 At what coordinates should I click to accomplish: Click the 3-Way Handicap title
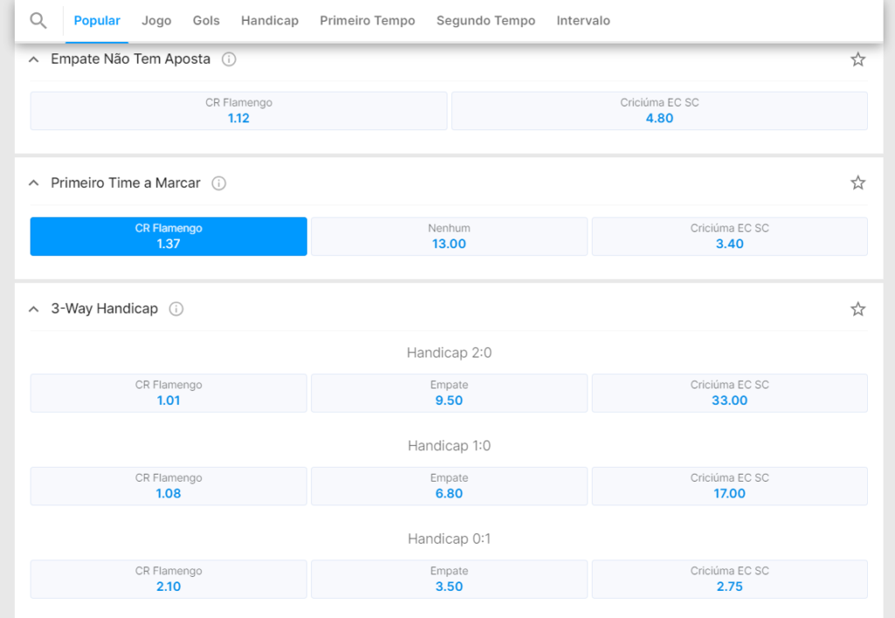(105, 309)
